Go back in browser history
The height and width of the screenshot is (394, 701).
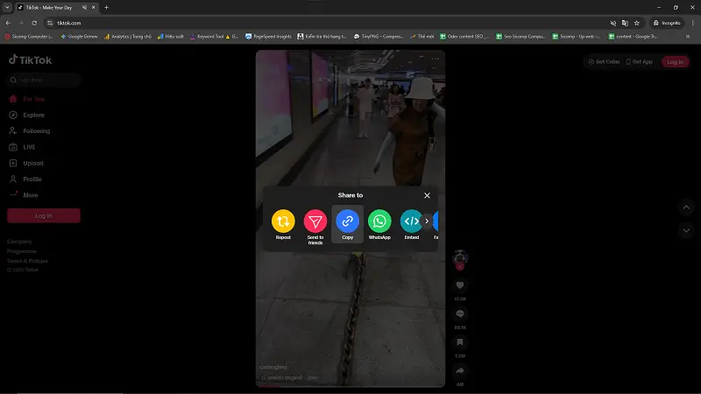click(x=8, y=23)
